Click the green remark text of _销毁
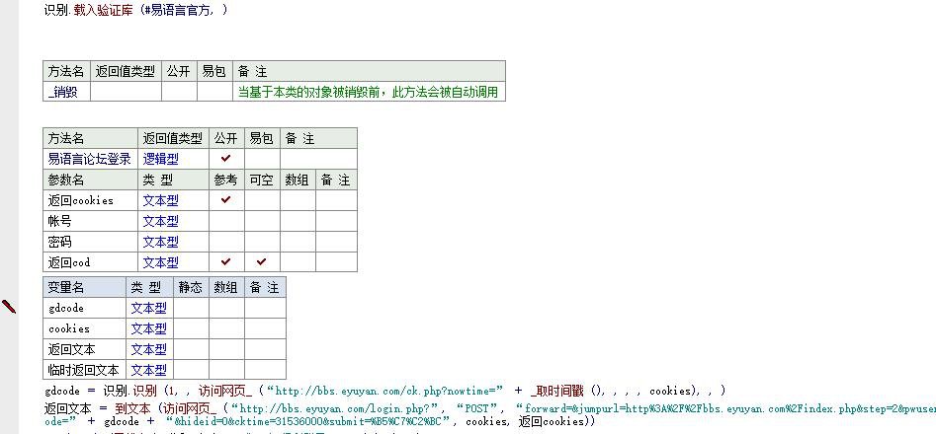 pos(368,92)
